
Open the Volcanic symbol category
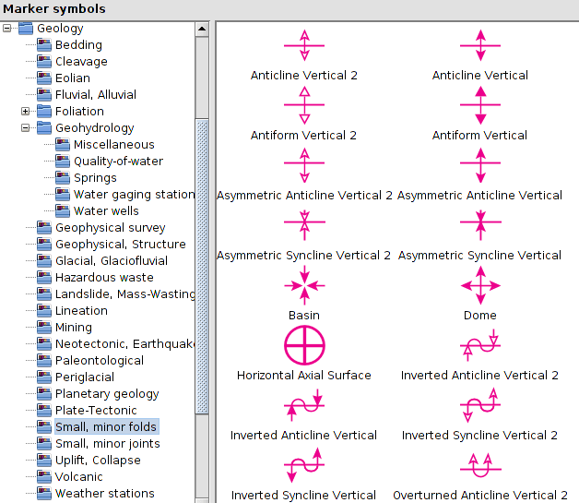pyautogui.click(x=78, y=476)
